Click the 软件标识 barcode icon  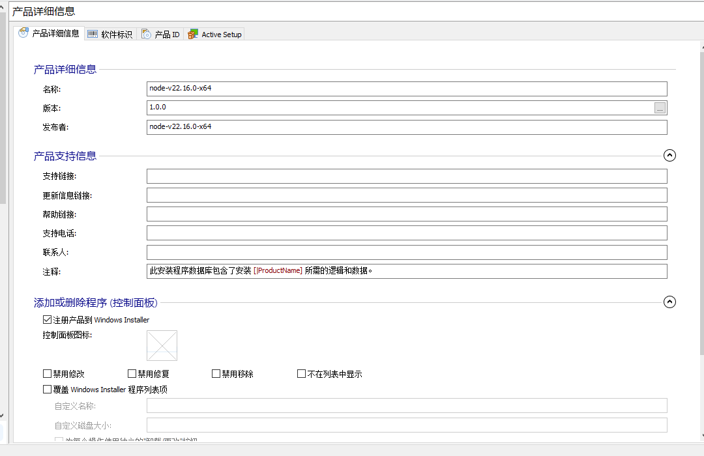coord(93,34)
